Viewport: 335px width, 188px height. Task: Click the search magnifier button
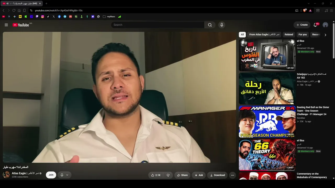tap(210, 25)
